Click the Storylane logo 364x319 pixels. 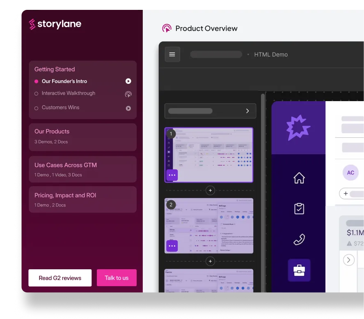[55, 24]
